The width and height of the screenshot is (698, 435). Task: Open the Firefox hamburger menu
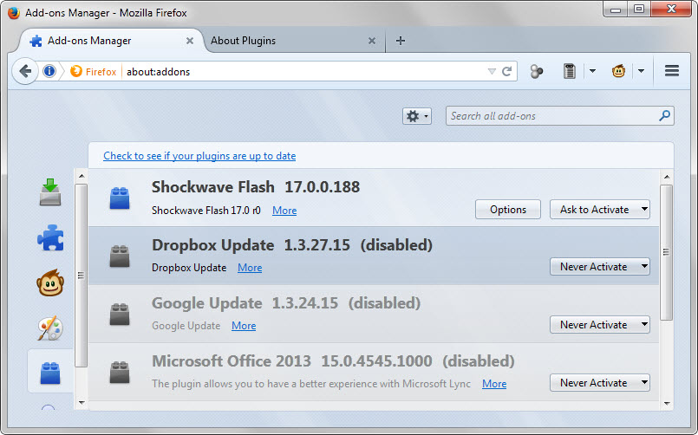click(x=672, y=71)
